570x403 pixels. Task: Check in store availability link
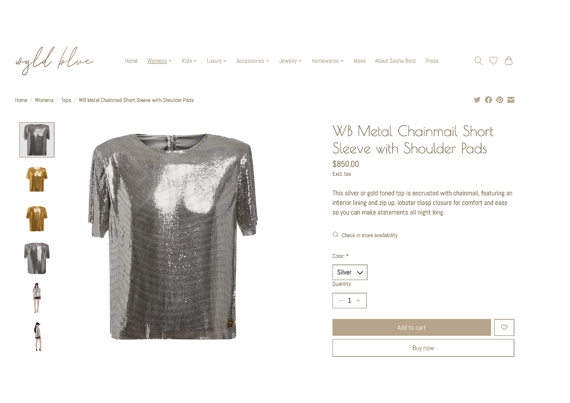[x=369, y=235]
